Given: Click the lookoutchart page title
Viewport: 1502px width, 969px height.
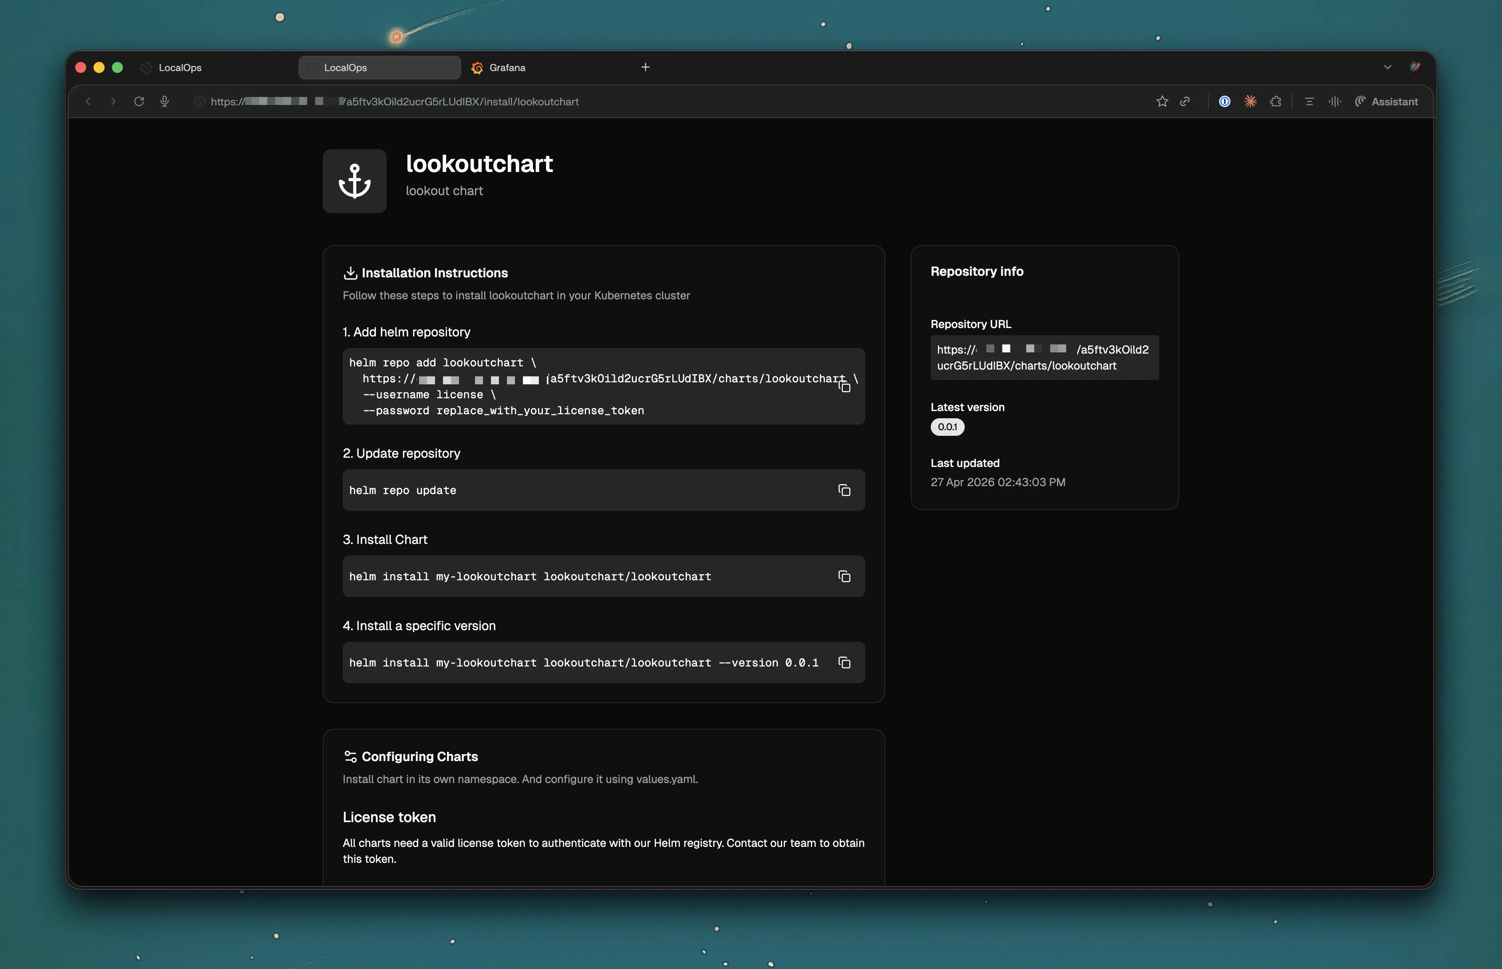Looking at the screenshot, I should pos(479,164).
